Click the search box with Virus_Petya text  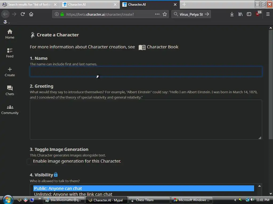(191, 14)
